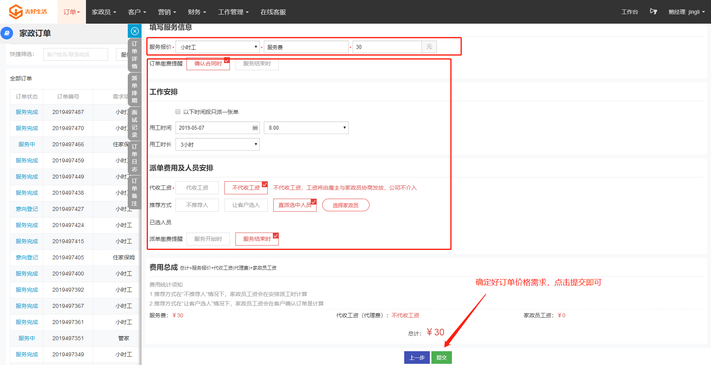The width and height of the screenshot is (711, 365).
Task: Open the calendar icon in the 用工时间 date field
Action: pos(255,128)
